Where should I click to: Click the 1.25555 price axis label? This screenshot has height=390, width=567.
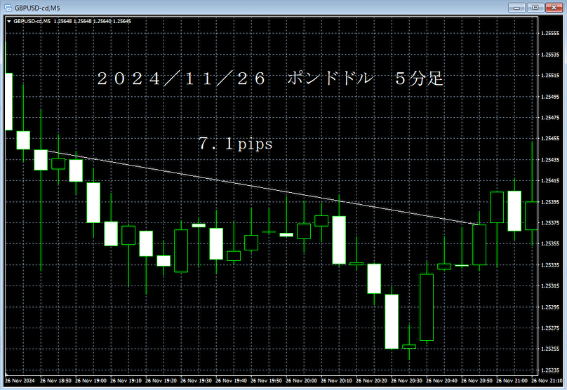550,33
